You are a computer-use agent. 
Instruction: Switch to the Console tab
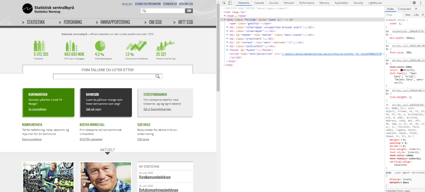tap(259, 3)
